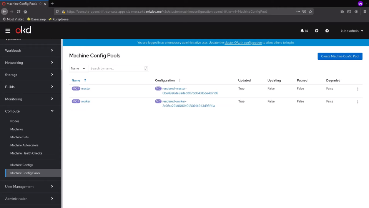Click the OKD logo
369x208 pixels.
point(23,30)
